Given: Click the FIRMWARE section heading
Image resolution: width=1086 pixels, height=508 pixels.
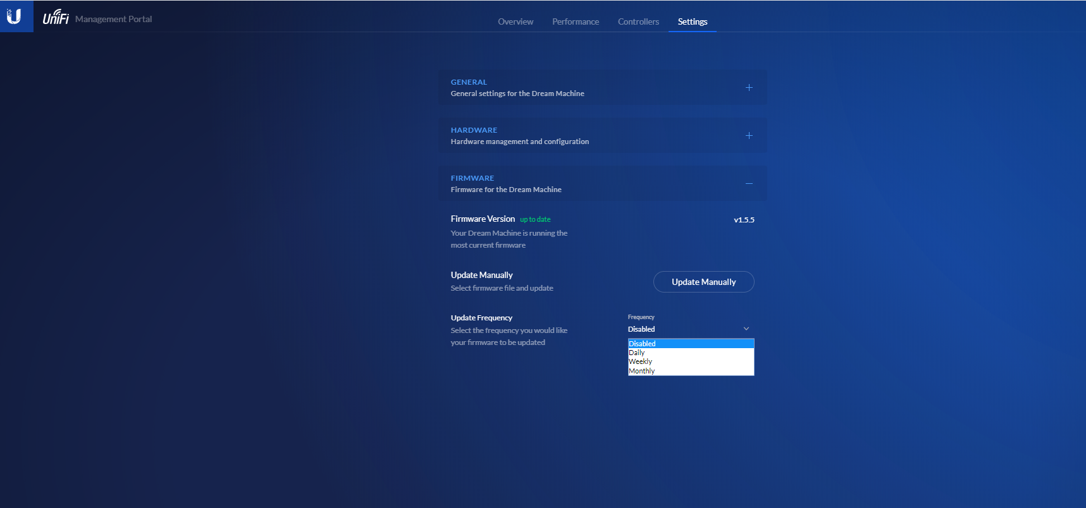Looking at the screenshot, I should tap(472, 178).
